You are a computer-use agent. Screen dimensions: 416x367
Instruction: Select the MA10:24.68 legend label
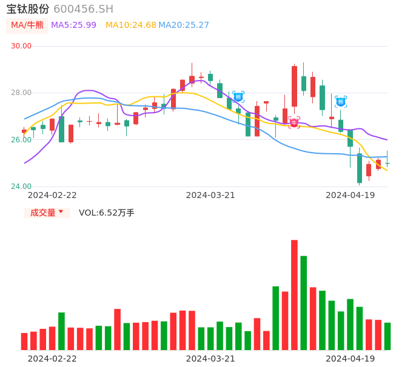click(x=131, y=25)
